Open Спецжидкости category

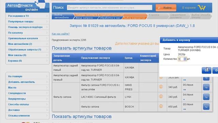tap(27, 93)
